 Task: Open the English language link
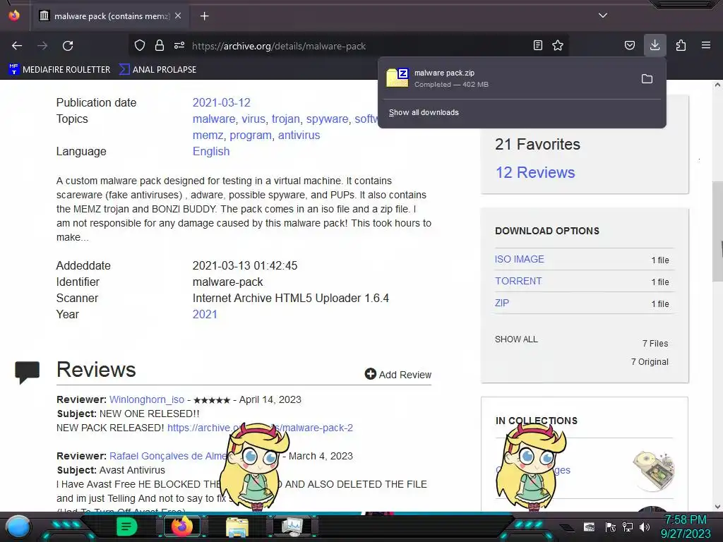click(210, 151)
